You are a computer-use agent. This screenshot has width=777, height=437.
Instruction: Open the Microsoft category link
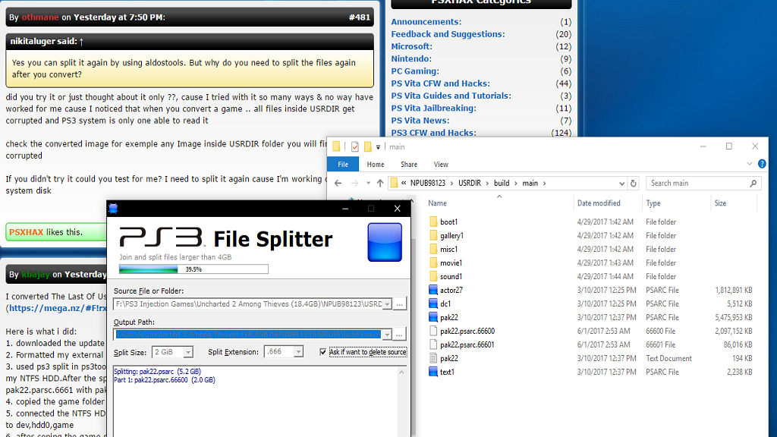coord(412,46)
